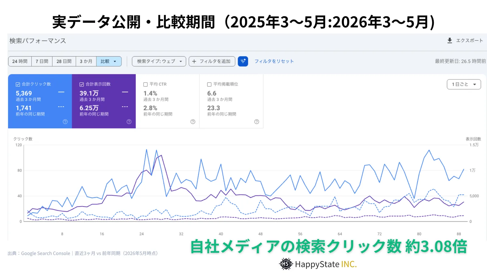Screen dimensions: 487x274
Task: Open help icon on 合計表示回数 card
Action: click(129, 121)
